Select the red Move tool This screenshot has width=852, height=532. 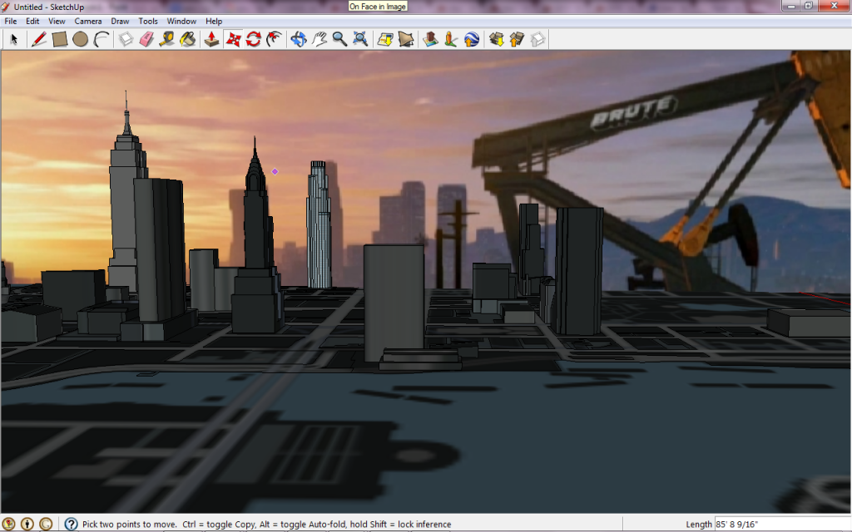click(234, 39)
